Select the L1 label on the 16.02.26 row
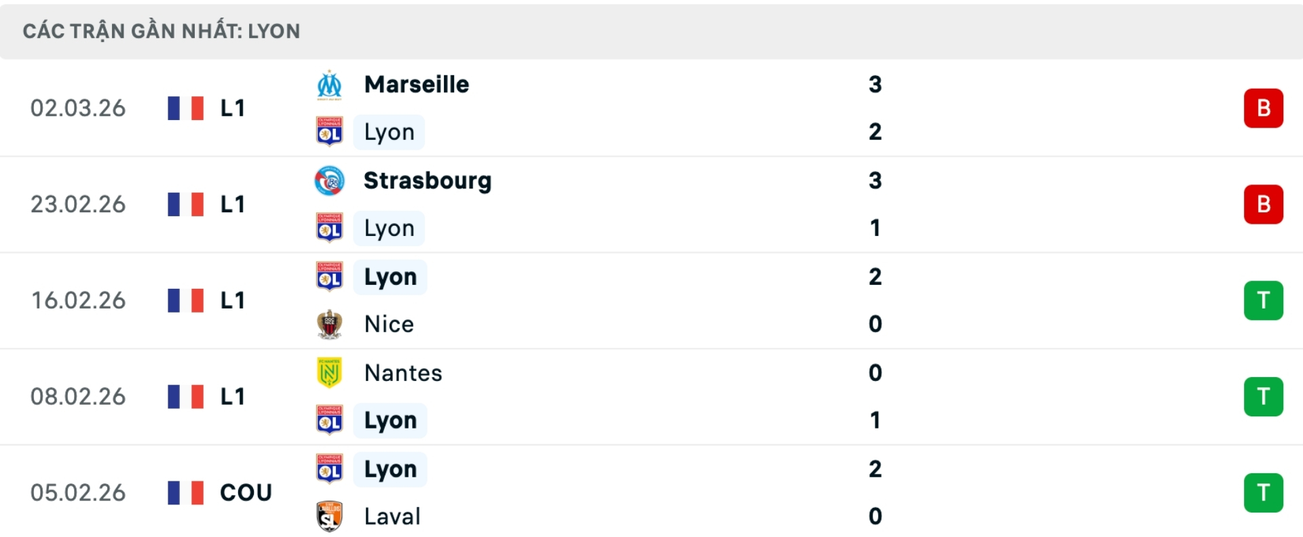 pos(231,300)
